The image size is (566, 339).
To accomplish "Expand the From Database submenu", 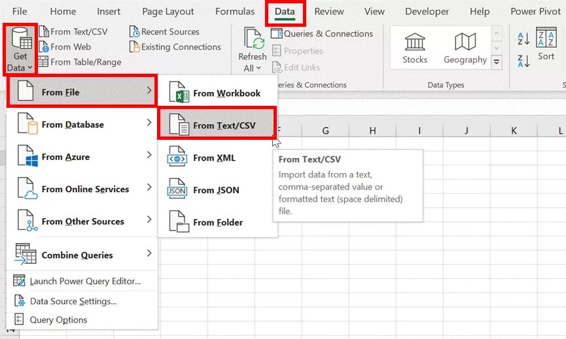I will 82,124.
